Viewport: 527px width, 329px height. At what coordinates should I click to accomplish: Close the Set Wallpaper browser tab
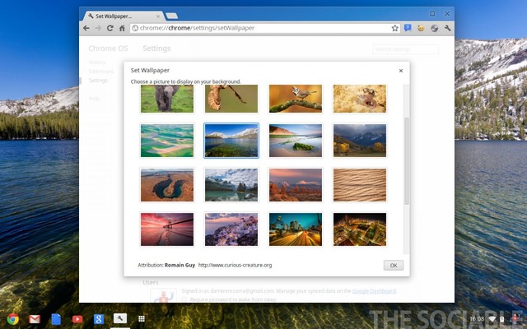(x=158, y=16)
